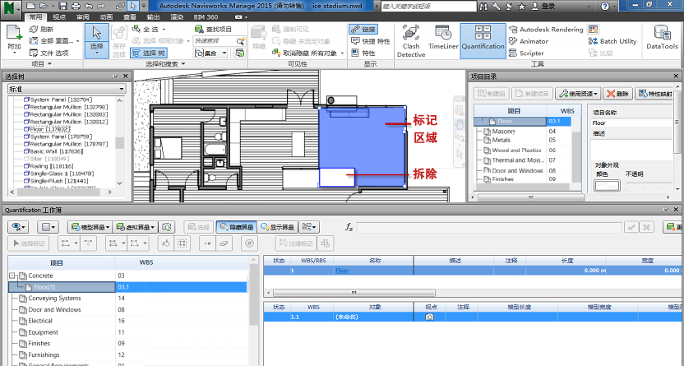Click the Undo arrow in quick access toolbar
The width and height of the screenshot is (684, 366).
tap(89, 6)
